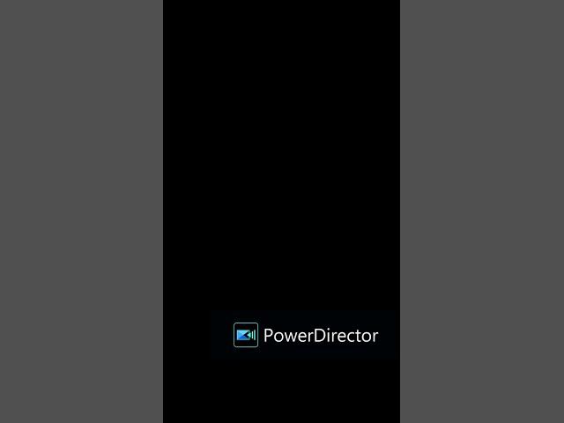
Task: Select the blue video-camera emblem in watermark
Action: [246, 335]
